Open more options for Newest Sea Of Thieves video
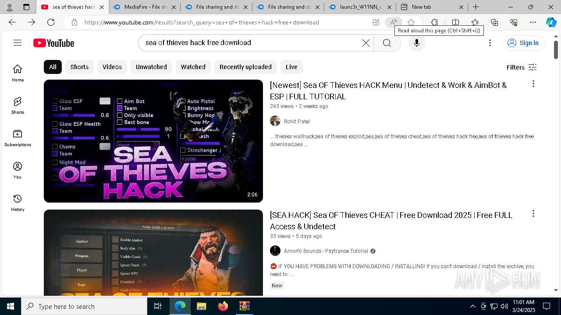Image resolution: width=561 pixels, height=315 pixels. pyautogui.click(x=533, y=84)
